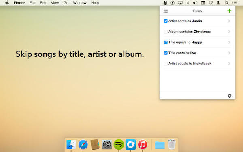Viewport: 243px width, 152px height.
Task: Open the Finder menu
Action: [19, 3]
